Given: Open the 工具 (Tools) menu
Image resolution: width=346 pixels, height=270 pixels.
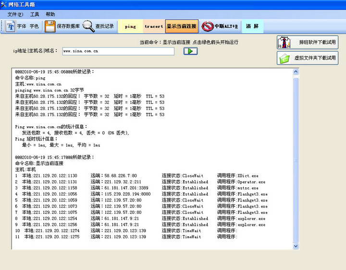Looking at the screenshot, I should click(x=35, y=14).
